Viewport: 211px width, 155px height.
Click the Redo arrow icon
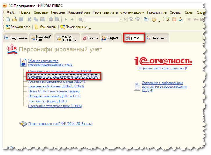(x=72, y=19)
